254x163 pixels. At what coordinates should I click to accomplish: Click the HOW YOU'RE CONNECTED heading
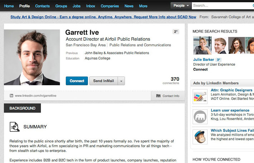click(x=216, y=159)
